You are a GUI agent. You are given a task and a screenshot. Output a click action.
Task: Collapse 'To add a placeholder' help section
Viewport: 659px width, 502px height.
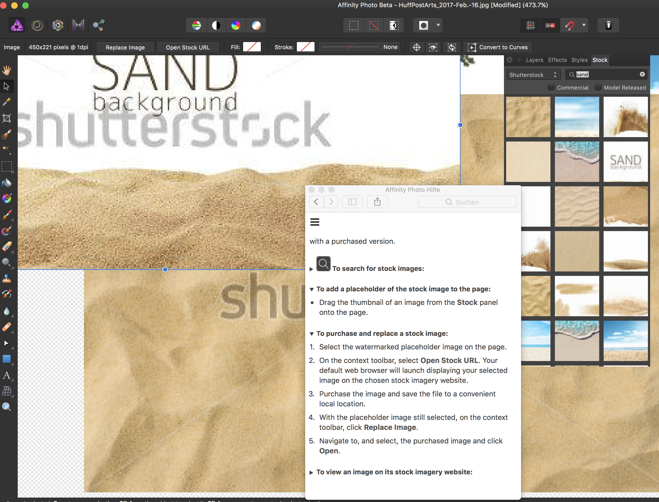tap(312, 289)
